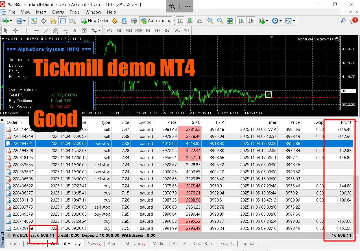Sort by the Symbol column header
Screen dimensions: 360x251
pyautogui.click(x=142, y=122)
